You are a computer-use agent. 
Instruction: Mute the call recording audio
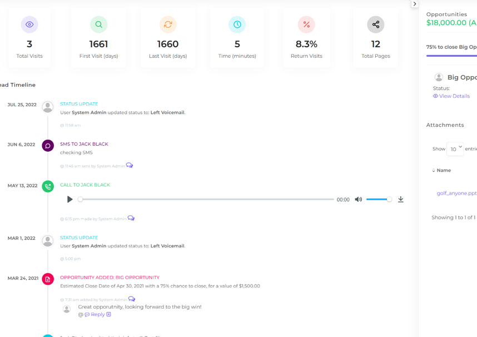(359, 200)
